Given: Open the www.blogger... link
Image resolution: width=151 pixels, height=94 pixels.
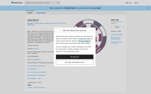Looking at the screenshot, I should coord(32,78).
